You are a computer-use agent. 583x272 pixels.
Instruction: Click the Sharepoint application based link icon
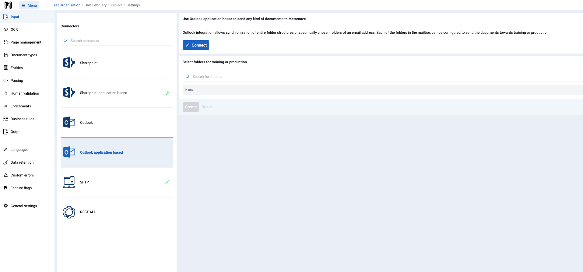pyautogui.click(x=167, y=93)
